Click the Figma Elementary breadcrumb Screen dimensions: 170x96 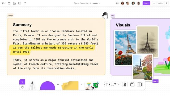click(x=82, y=3)
